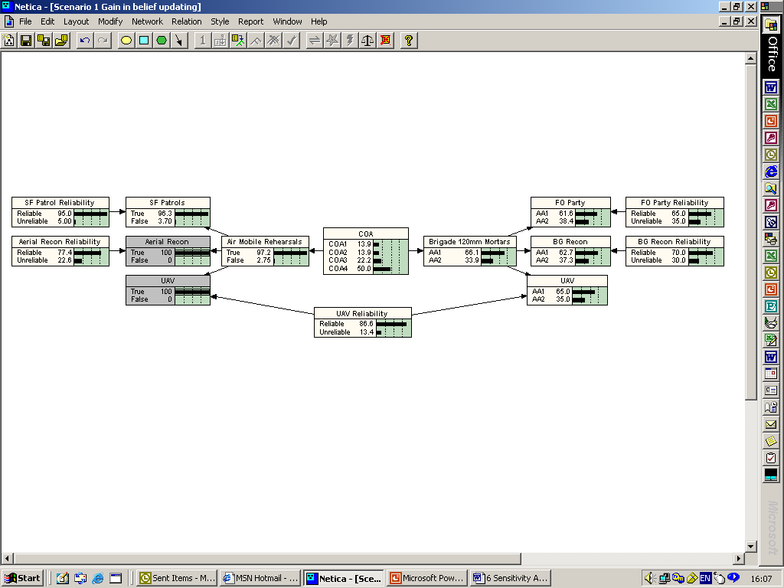Click the magnifier find icon in Office bar

771,188
